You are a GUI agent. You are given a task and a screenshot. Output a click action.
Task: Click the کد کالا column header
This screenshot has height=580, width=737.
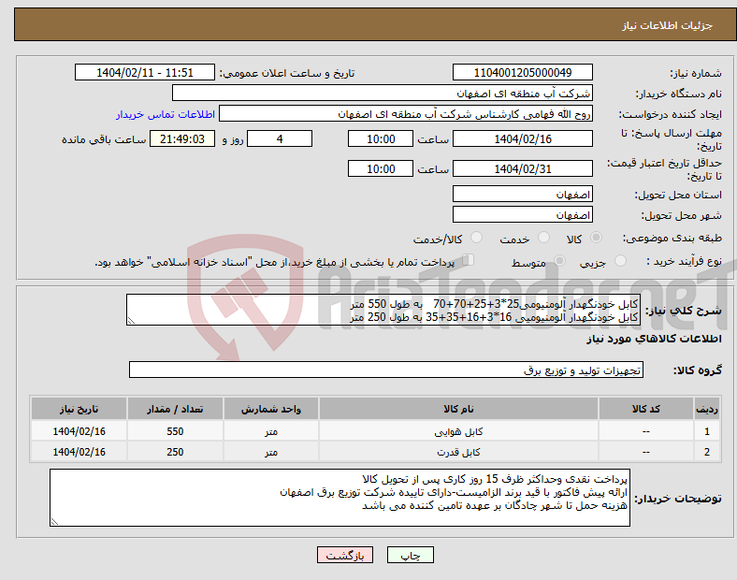point(646,409)
